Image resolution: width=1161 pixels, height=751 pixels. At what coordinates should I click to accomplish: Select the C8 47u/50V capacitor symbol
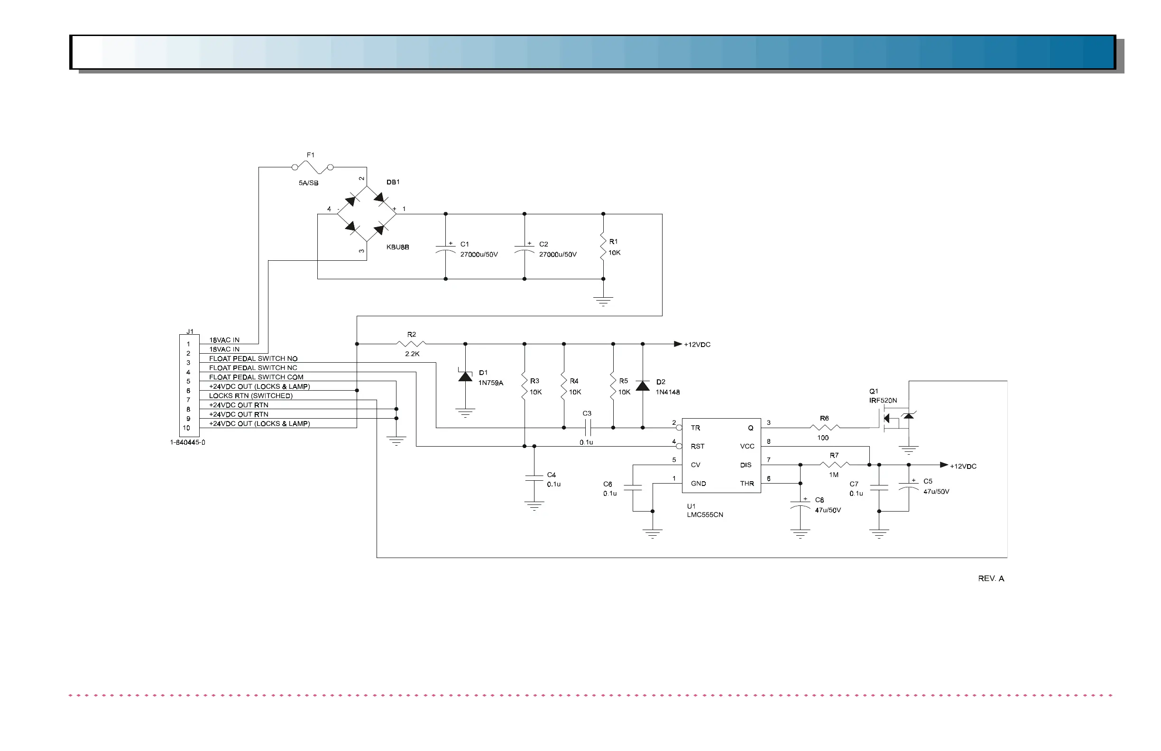tap(800, 505)
